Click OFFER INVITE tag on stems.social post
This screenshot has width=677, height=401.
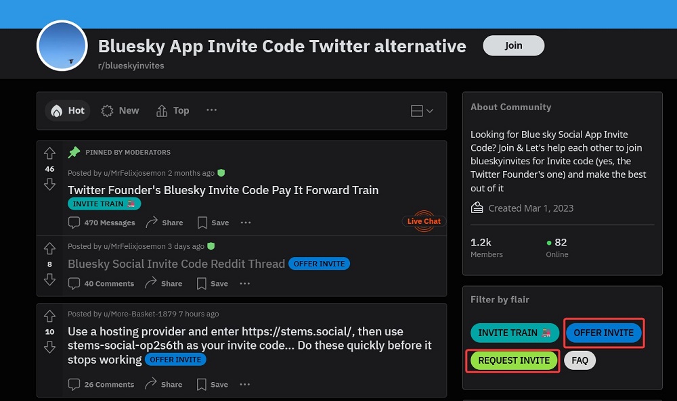click(175, 359)
